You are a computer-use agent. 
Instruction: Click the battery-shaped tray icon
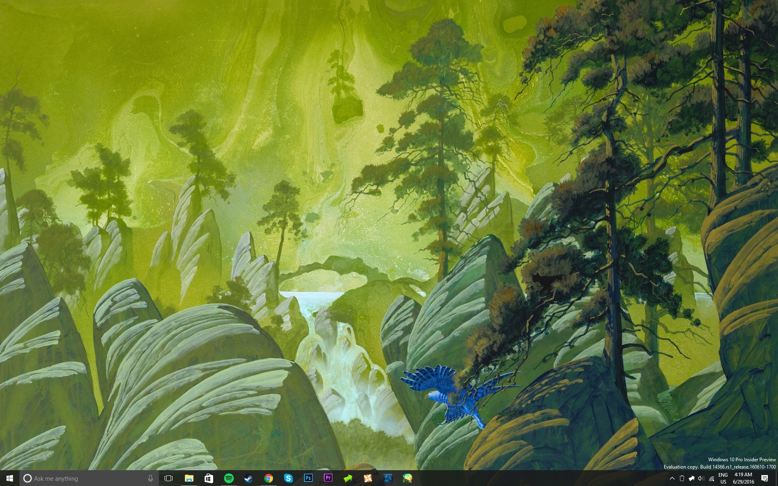coord(682,478)
